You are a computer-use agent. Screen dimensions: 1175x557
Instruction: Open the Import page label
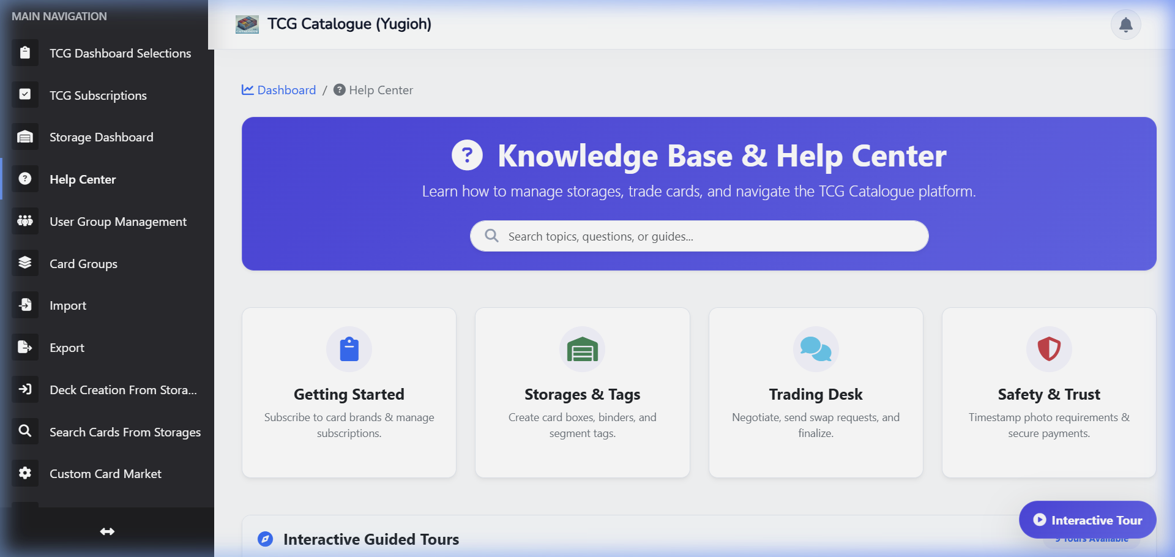(x=68, y=305)
